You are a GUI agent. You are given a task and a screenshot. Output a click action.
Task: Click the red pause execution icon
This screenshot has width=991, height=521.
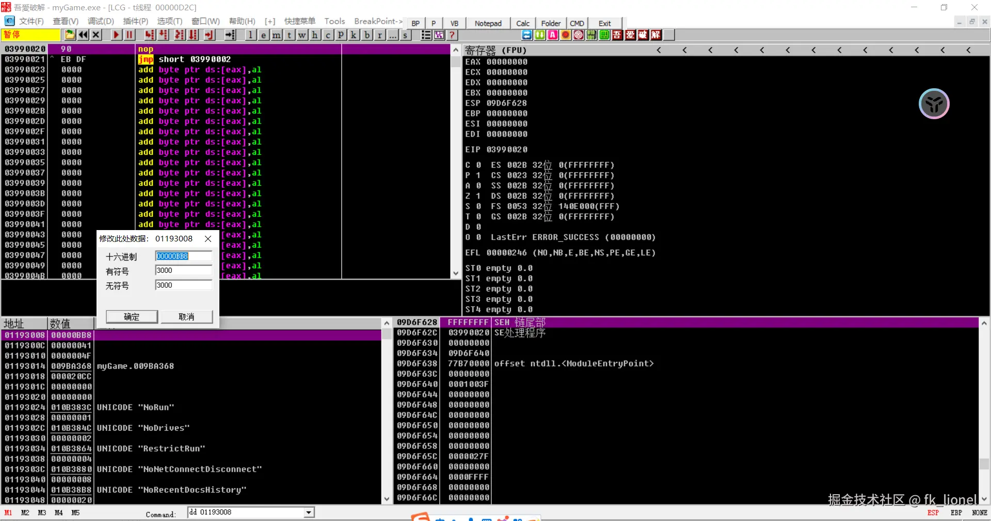pos(129,35)
